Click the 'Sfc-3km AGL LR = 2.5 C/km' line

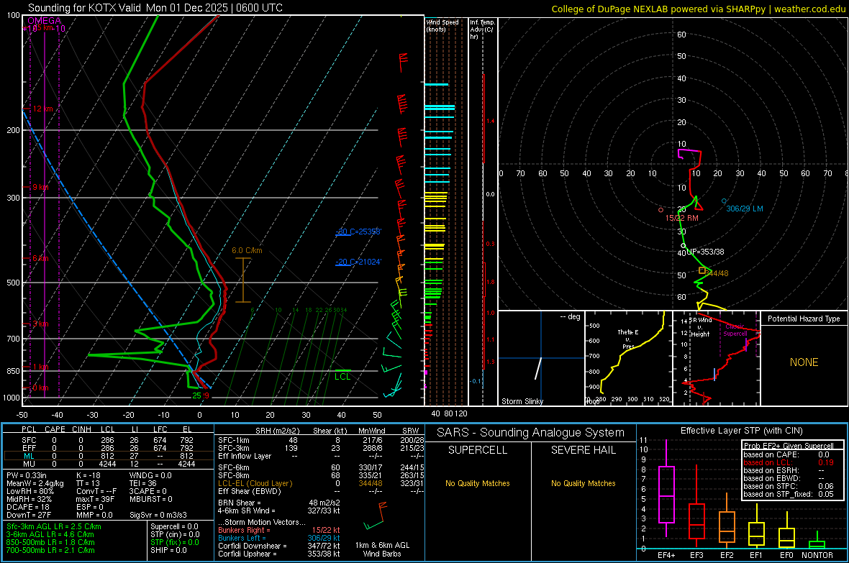point(54,526)
